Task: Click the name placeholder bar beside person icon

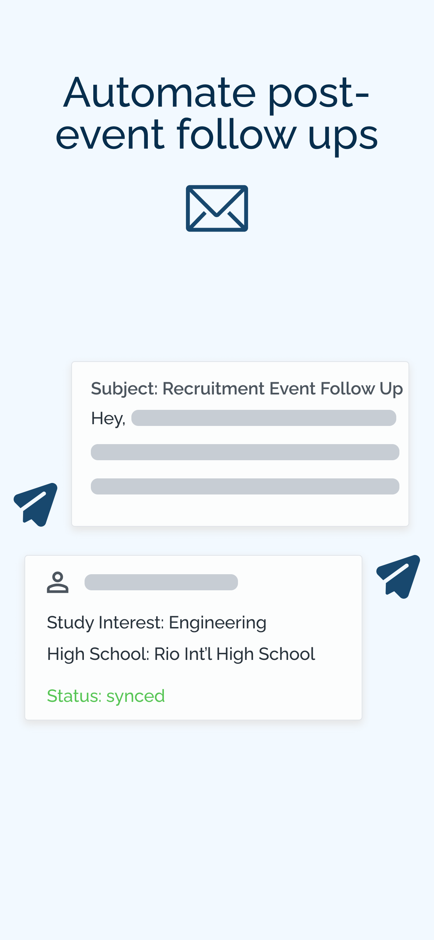Action: coord(161,582)
